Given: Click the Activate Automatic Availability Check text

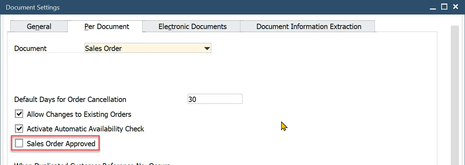Looking at the screenshot, I should tap(85, 129).
